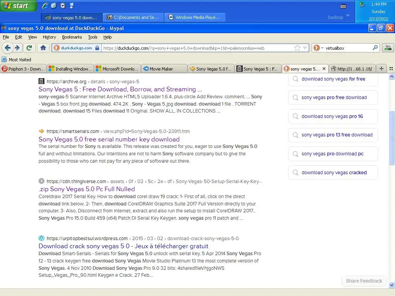Open the Edit menu
Screen dimensions: 395x296
(x=19, y=37)
